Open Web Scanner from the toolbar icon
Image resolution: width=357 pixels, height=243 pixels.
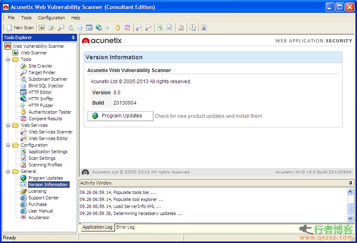coord(42,28)
